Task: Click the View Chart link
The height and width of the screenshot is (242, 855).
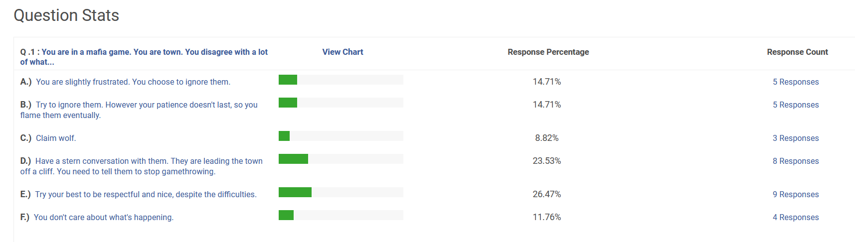Action: pos(342,52)
